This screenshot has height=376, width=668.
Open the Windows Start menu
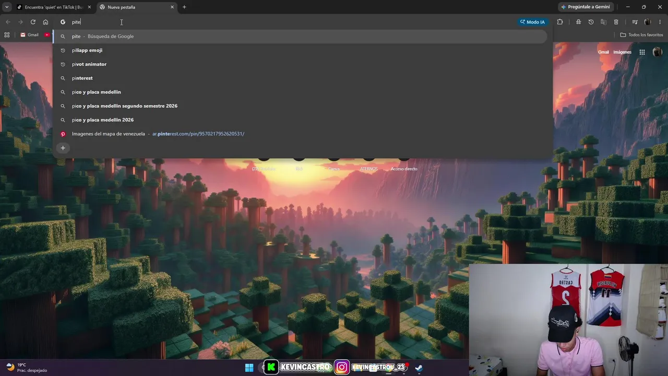tap(249, 368)
